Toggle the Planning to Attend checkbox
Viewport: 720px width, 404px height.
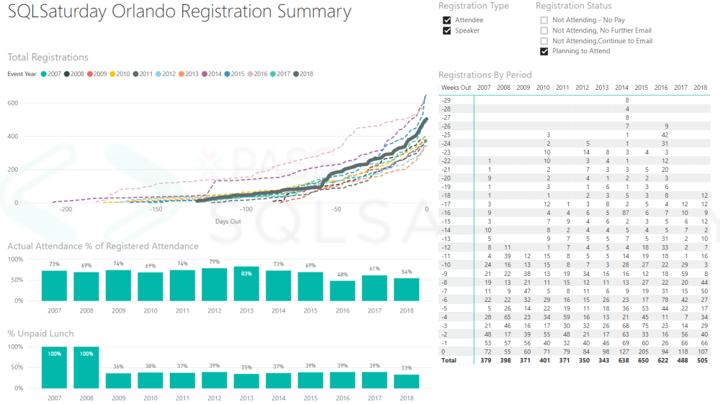[544, 52]
